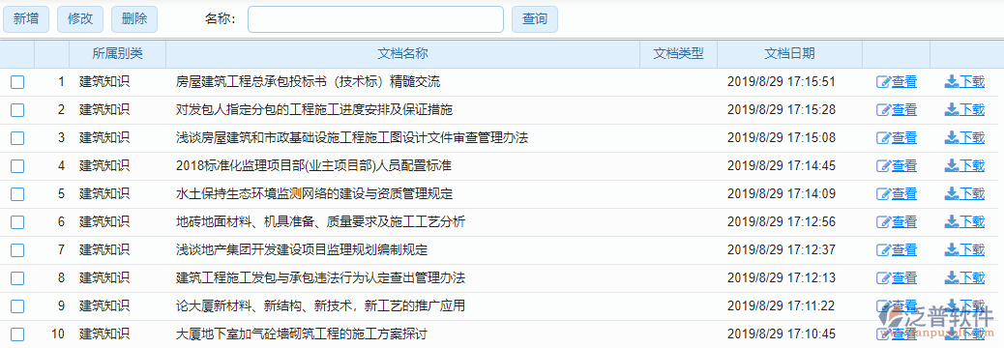Click date cell 2019/8/29 17:14:09

782,194
